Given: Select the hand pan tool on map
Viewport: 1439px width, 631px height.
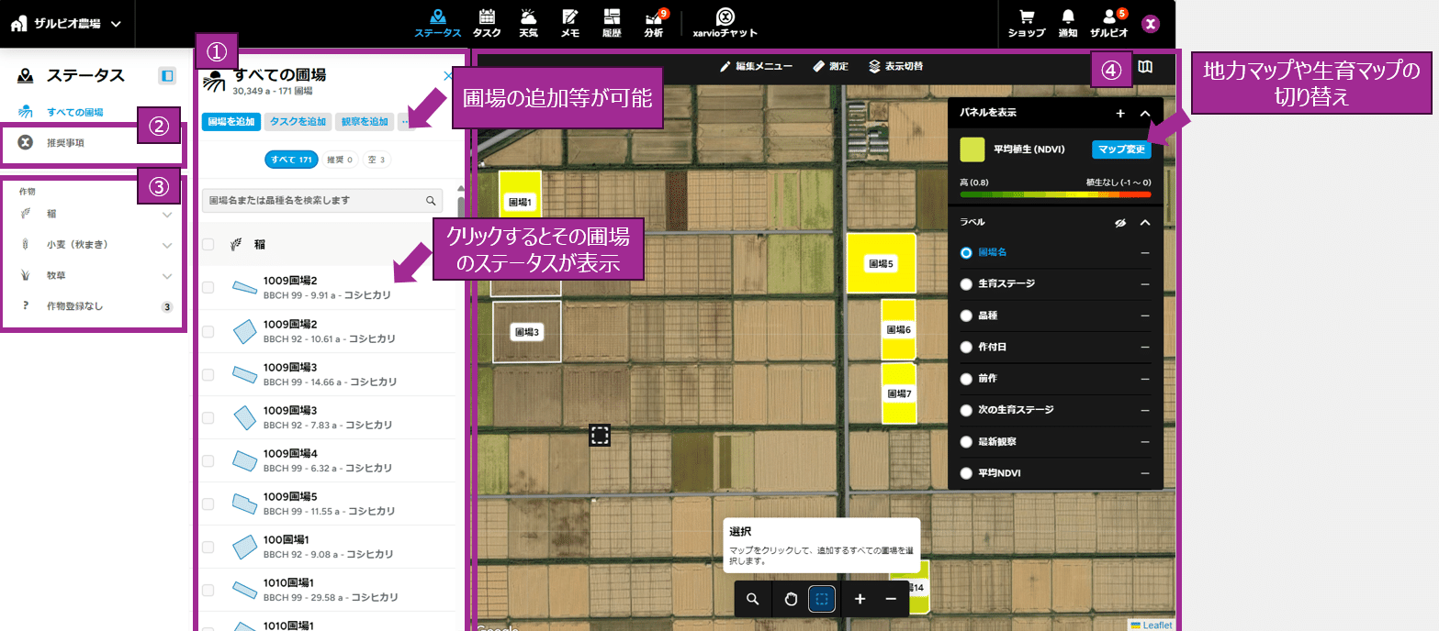Looking at the screenshot, I should 791,599.
